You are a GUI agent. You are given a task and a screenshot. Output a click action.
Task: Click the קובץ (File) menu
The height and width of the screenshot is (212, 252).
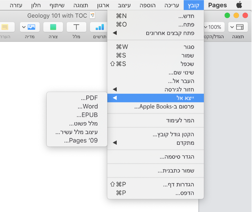pos(194,5)
